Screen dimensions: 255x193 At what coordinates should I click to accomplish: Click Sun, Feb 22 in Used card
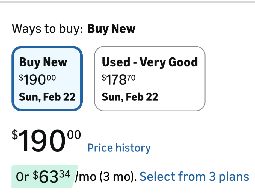click(x=130, y=97)
